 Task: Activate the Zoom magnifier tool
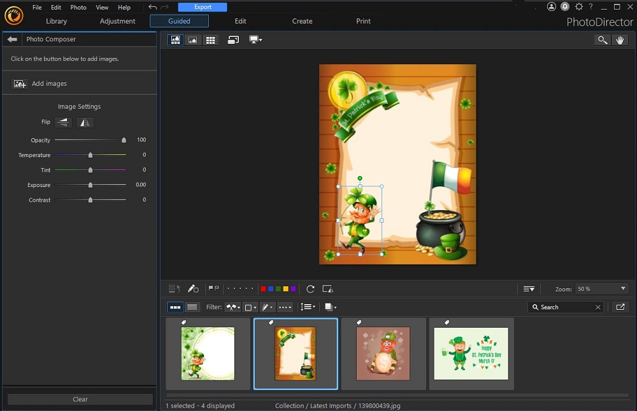click(x=603, y=39)
